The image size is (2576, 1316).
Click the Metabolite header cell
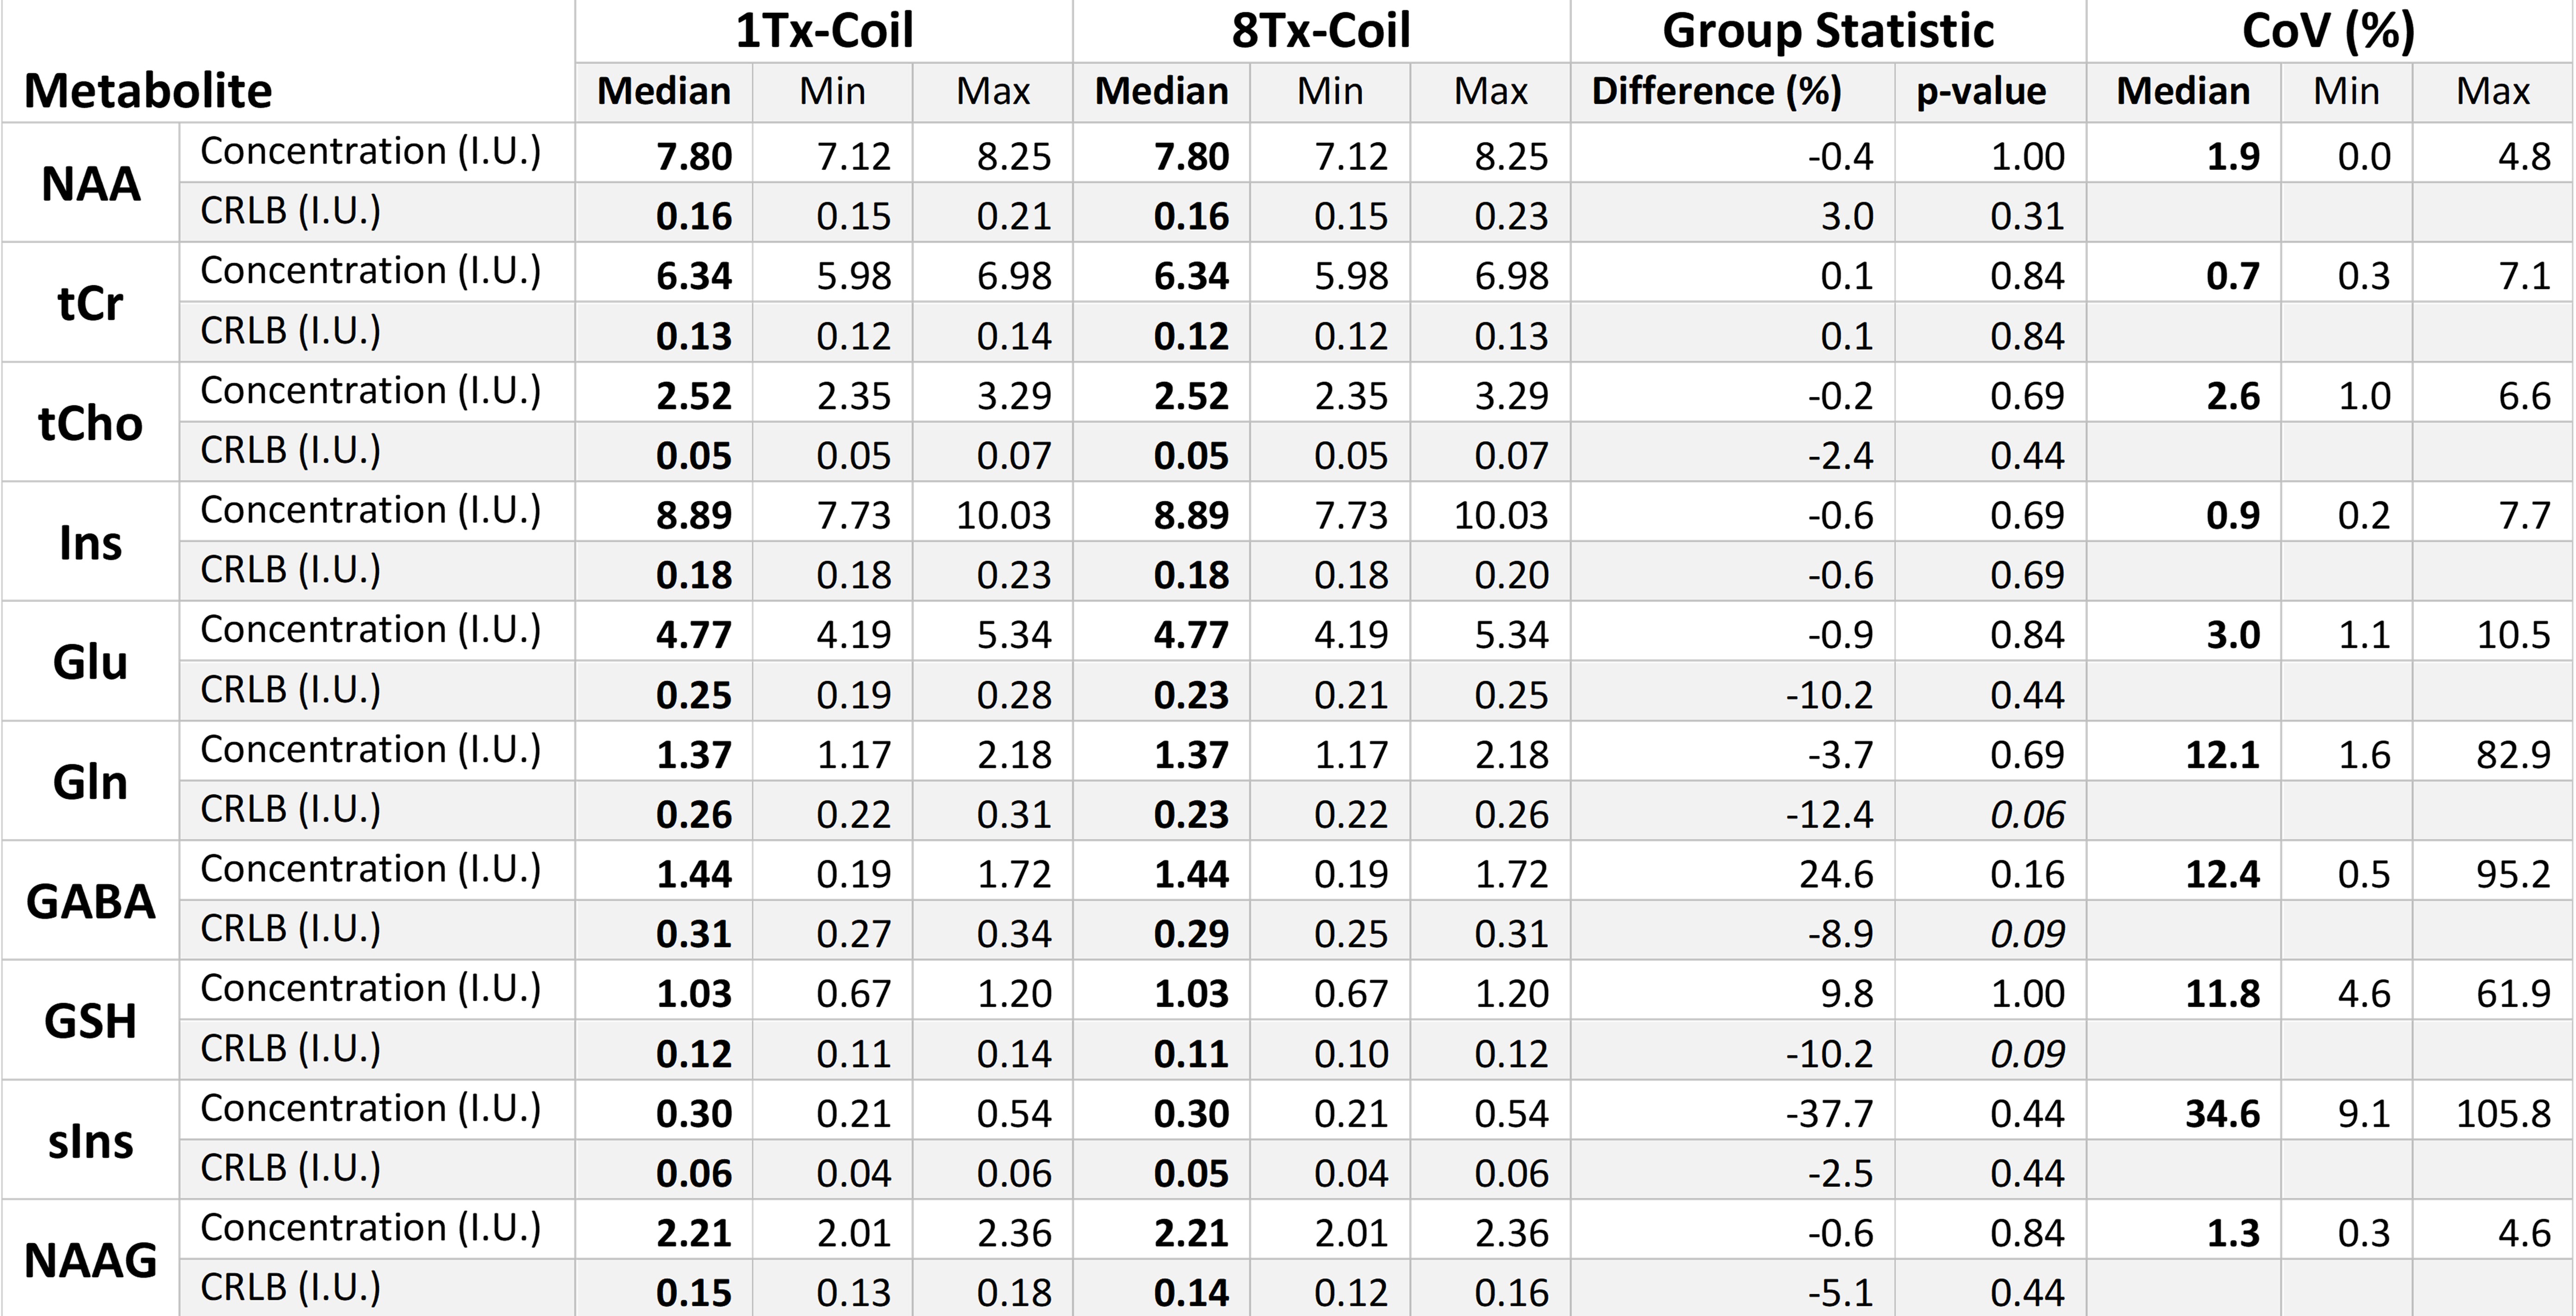[148, 91]
